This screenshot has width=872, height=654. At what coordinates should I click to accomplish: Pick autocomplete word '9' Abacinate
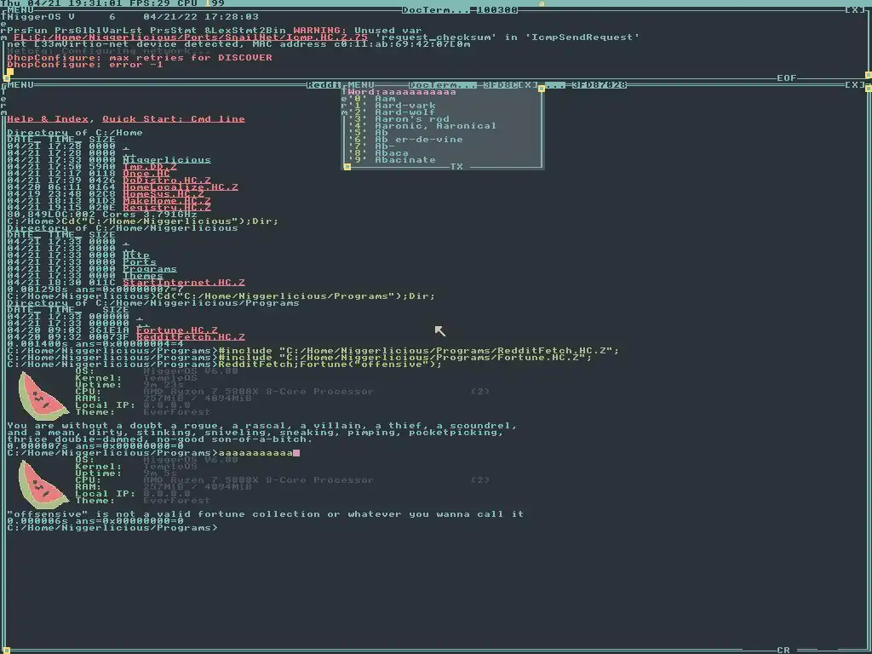(392, 159)
